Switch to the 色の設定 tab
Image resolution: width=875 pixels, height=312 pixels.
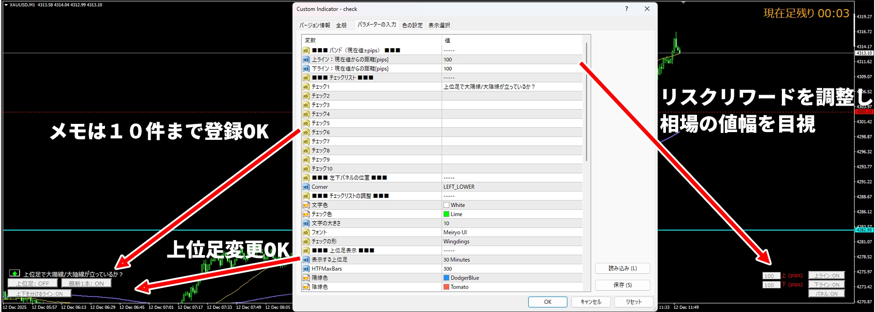(412, 25)
